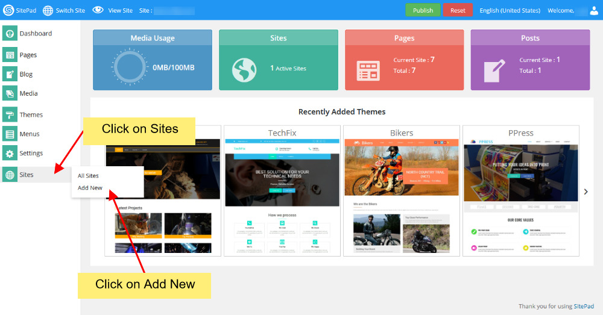Click the Sites globe sidebar icon
Image resolution: width=603 pixels, height=315 pixels.
[x=10, y=175]
